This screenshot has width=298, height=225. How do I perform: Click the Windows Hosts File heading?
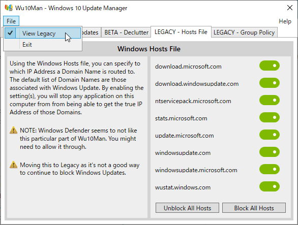(x=149, y=49)
